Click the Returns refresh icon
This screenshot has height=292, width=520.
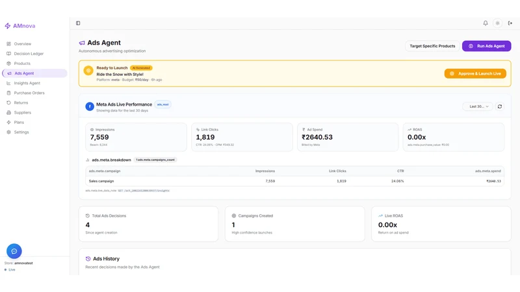click(8, 103)
